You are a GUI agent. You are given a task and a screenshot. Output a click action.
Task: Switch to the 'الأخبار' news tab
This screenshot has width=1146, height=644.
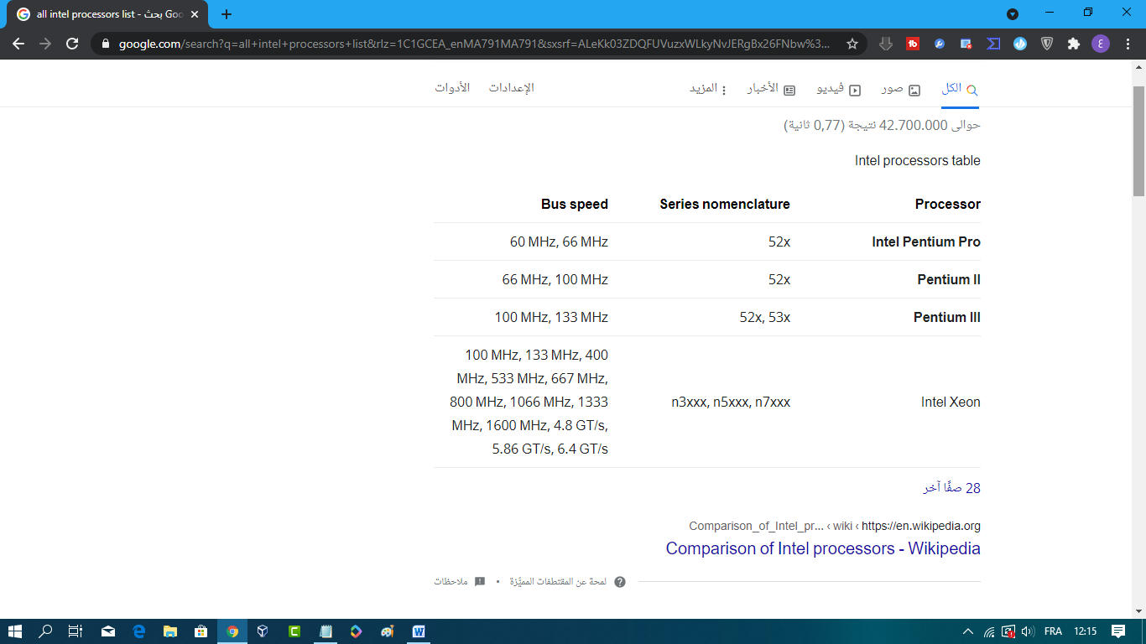pos(771,89)
